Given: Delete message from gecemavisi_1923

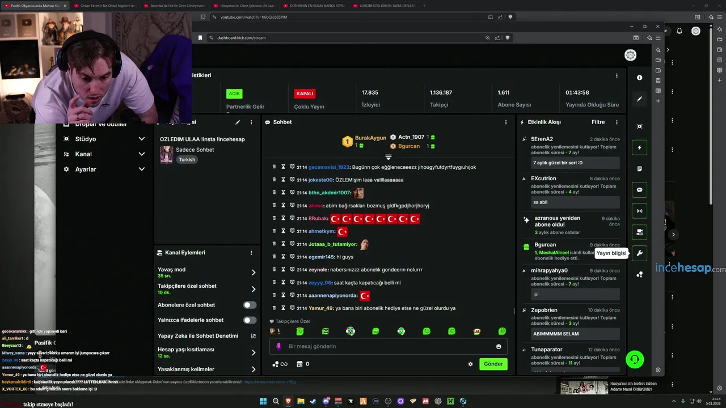Looking at the screenshot, I should point(274,167).
